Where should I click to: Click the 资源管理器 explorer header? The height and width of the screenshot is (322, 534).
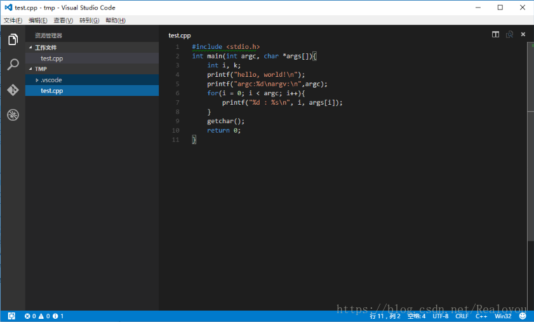48,36
